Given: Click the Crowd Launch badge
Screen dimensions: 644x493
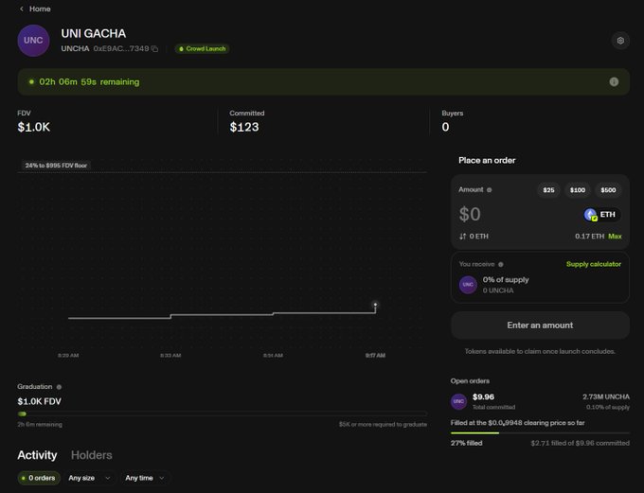Looking at the screenshot, I should (x=202, y=49).
